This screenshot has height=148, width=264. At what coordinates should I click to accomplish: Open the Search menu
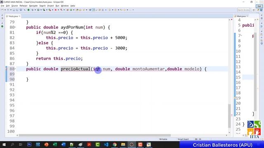coord(42,6)
